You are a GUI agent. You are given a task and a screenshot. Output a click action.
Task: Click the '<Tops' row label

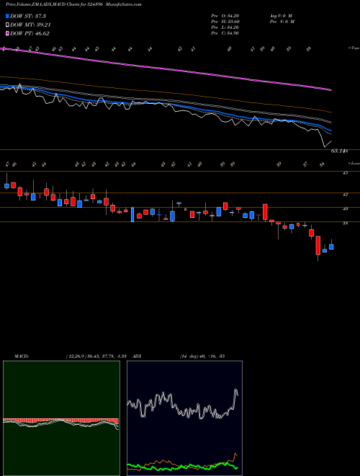click(354, 48)
